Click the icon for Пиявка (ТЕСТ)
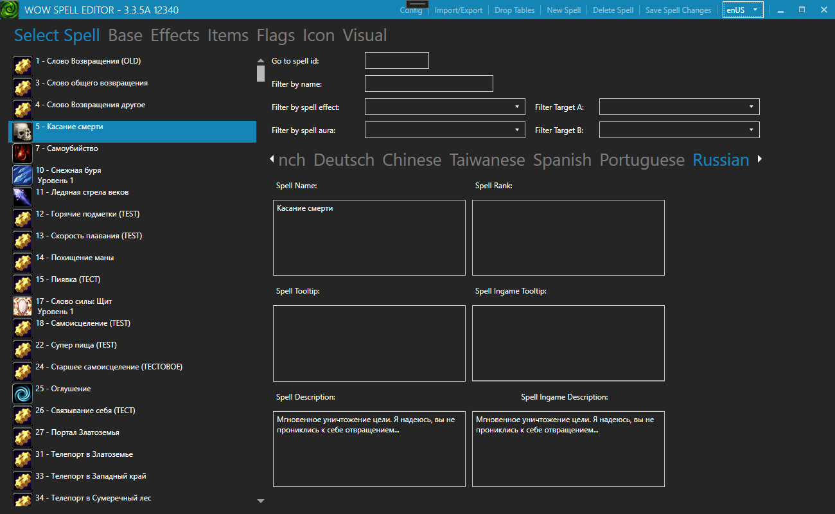 [x=22, y=285]
